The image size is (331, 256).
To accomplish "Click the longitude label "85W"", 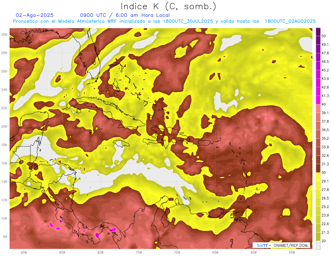I will coord(62,252).
